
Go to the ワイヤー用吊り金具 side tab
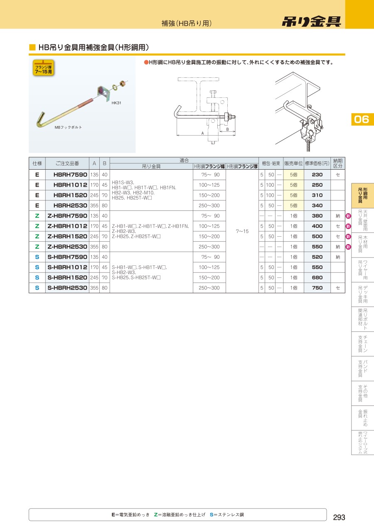point(362,270)
